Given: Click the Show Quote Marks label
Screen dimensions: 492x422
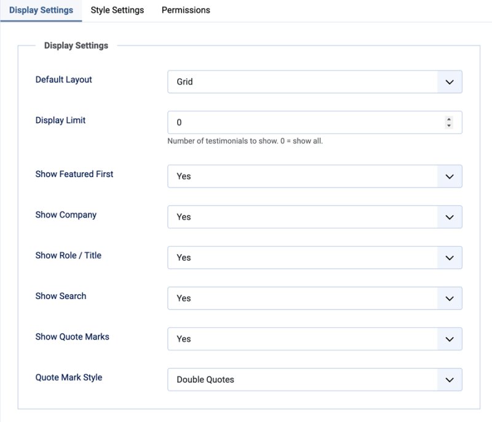Looking at the screenshot, I should pyautogui.click(x=72, y=336).
